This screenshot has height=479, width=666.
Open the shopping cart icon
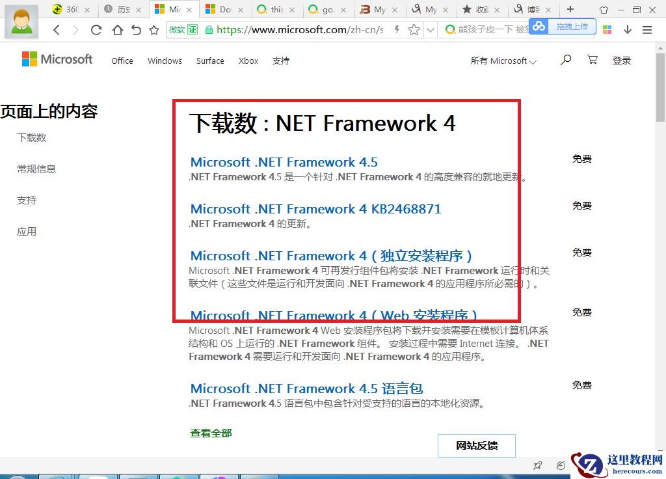coord(592,59)
